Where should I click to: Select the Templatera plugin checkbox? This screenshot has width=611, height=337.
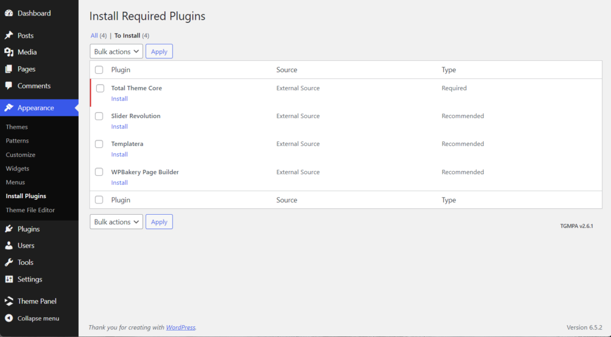click(x=99, y=144)
